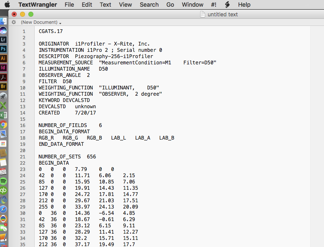Image resolution: width=324 pixels, height=247 pixels.
Task: Click line number 35 in the gutter
Action: (x=23, y=244)
